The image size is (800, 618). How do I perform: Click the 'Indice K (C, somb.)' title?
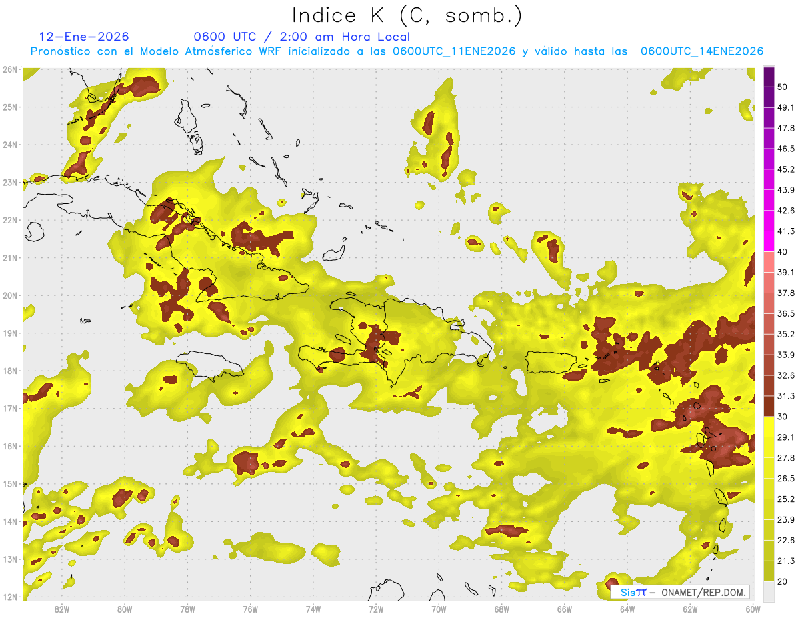coord(407,15)
